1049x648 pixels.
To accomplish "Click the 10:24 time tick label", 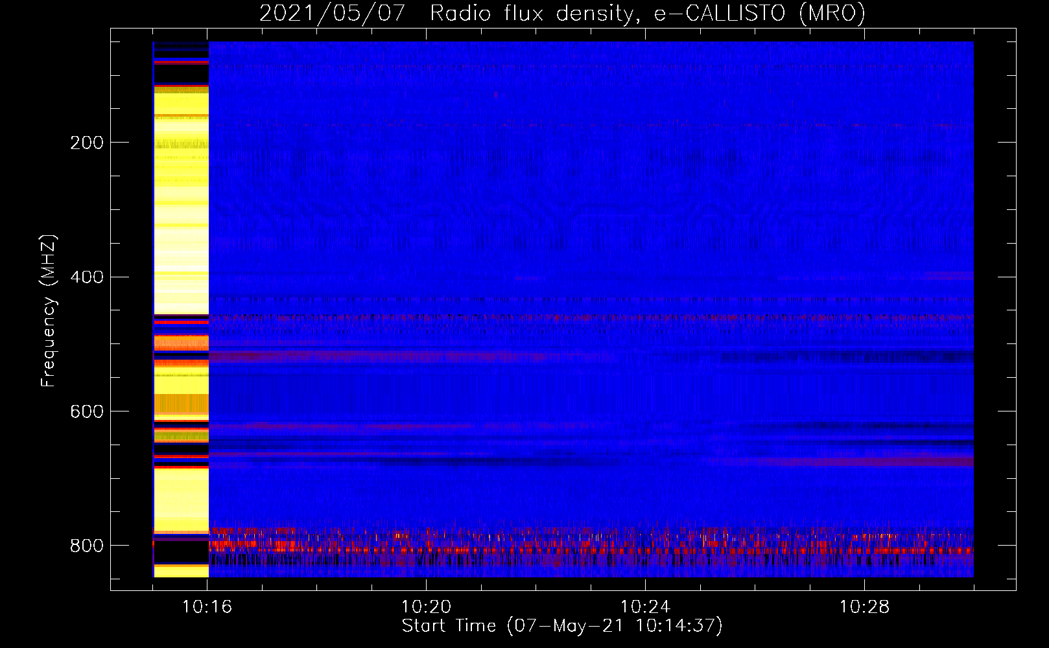I will 645,607.
